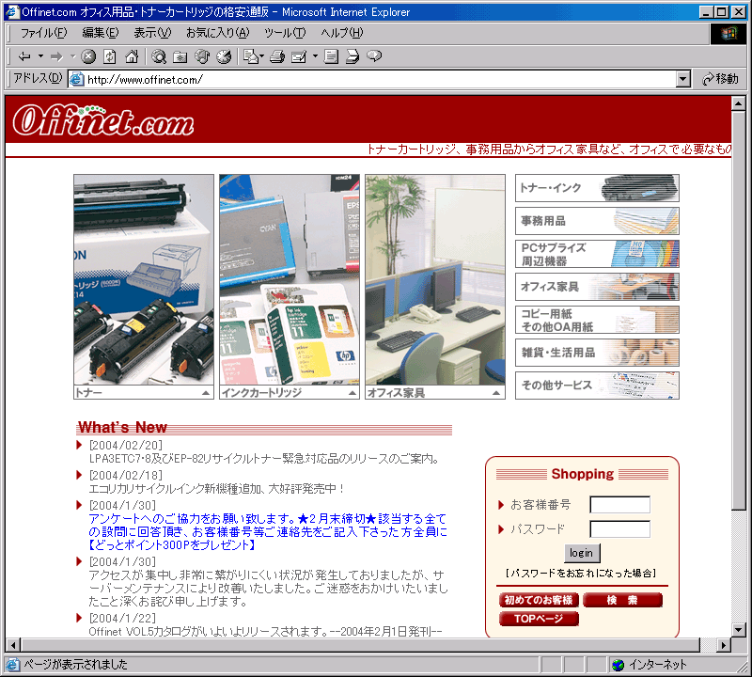
Task: Select the PCサプライズ周辺機器 category banner
Action: click(x=597, y=254)
